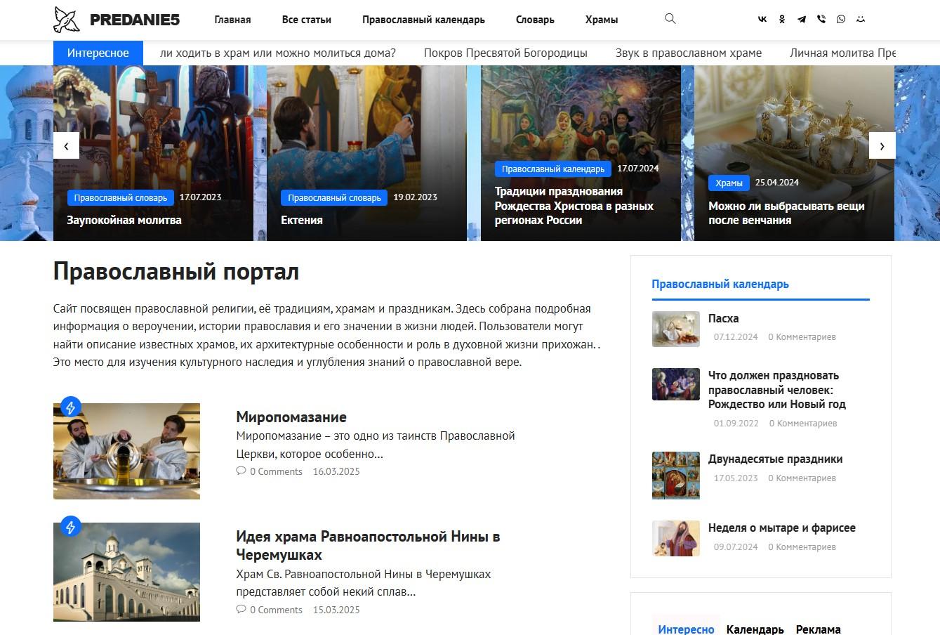This screenshot has width=940, height=635.
Task: Click the Храмы tag on wedding slide
Action: (729, 183)
